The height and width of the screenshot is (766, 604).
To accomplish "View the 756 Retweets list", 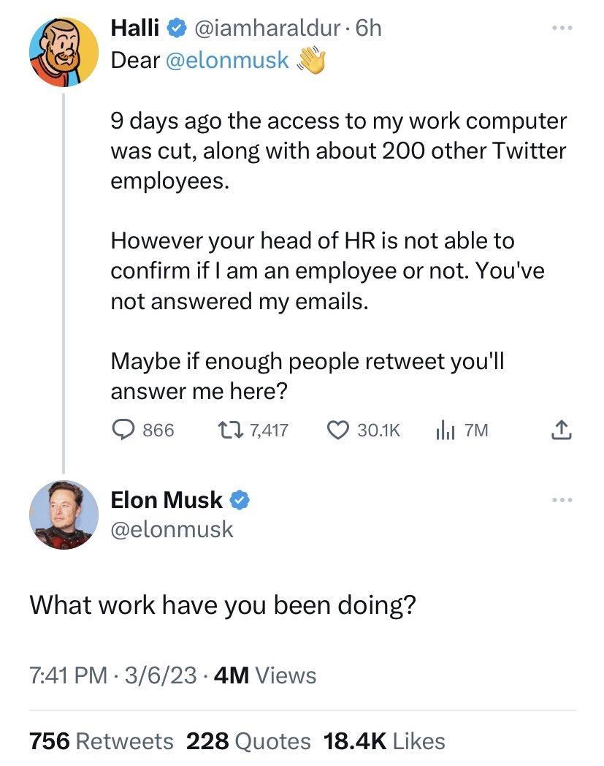I will [x=101, y=740].
